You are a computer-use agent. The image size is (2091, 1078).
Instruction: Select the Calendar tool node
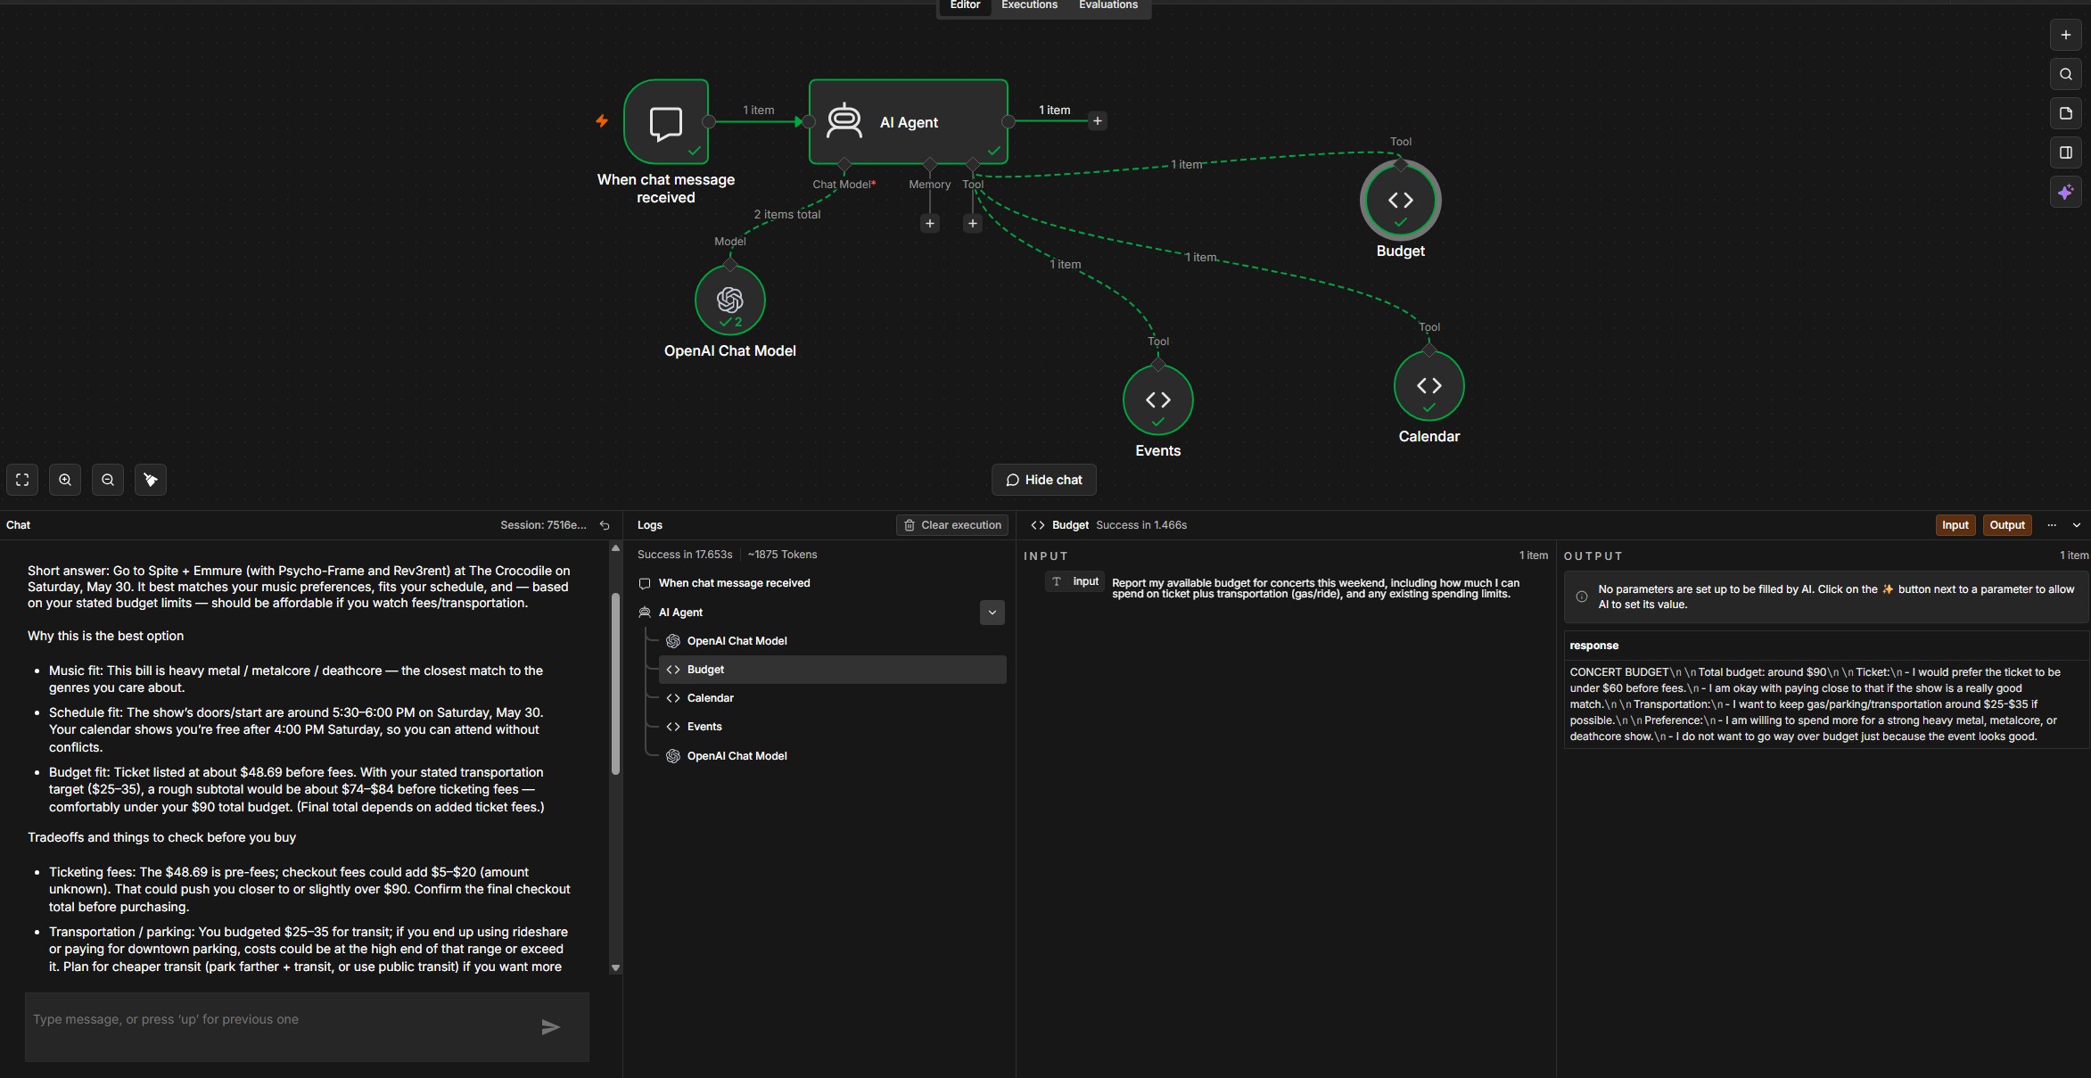point(1428,386)
